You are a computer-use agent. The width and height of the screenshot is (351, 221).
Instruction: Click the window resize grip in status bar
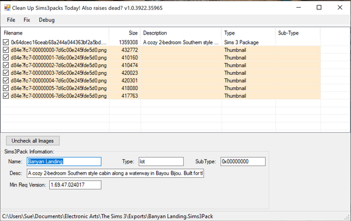(x=347, y=217)
